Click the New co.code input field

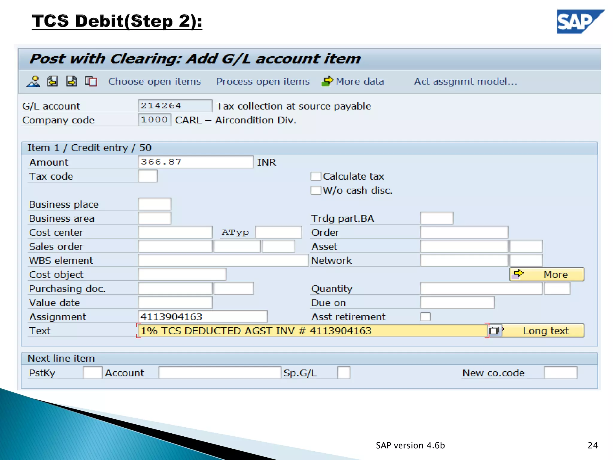point(561,373)
